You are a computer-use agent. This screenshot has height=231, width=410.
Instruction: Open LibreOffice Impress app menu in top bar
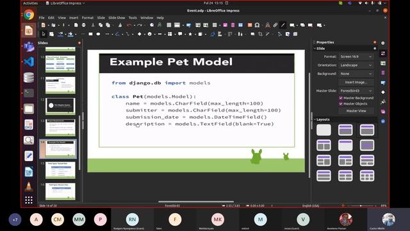(x=65, y=3)
